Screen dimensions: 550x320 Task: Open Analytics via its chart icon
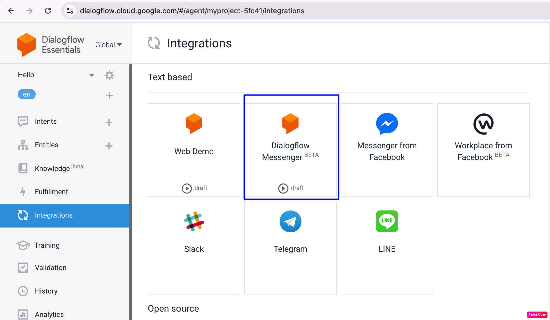coord(23,314)
